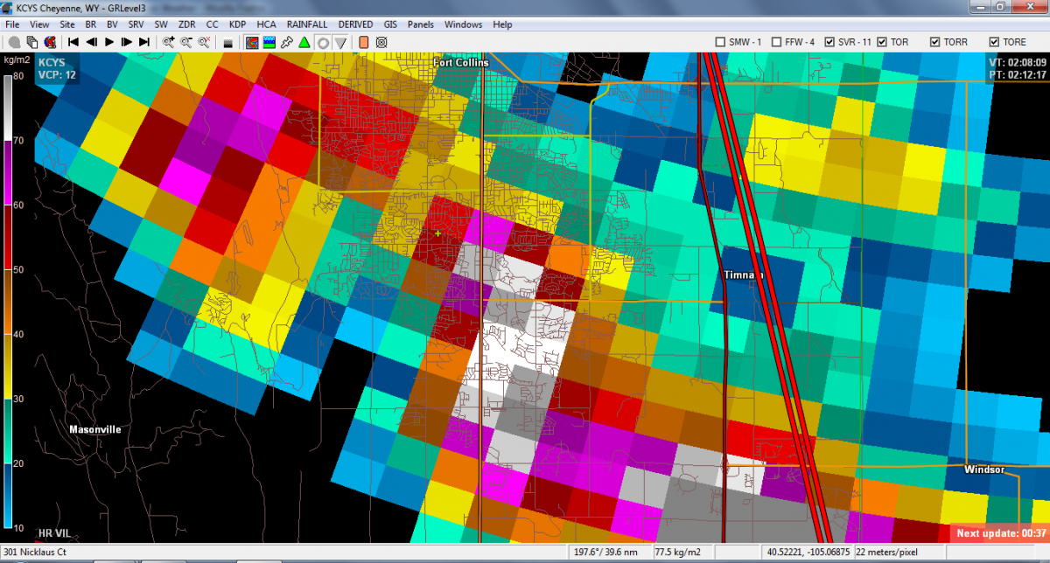The height and width of the screenshot is (563, 1050).
Task: Click the latitude longitude status field
Action: tap(808, 553)
